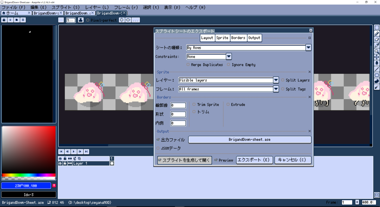Open the レイヤー (L) menu
This screenshot has height=207, width=380.
point(97,7)
